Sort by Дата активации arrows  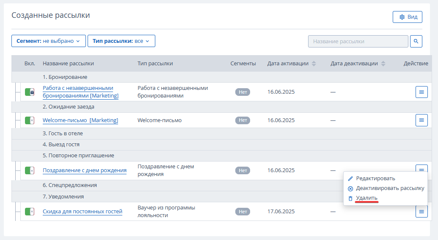[314, 64]
